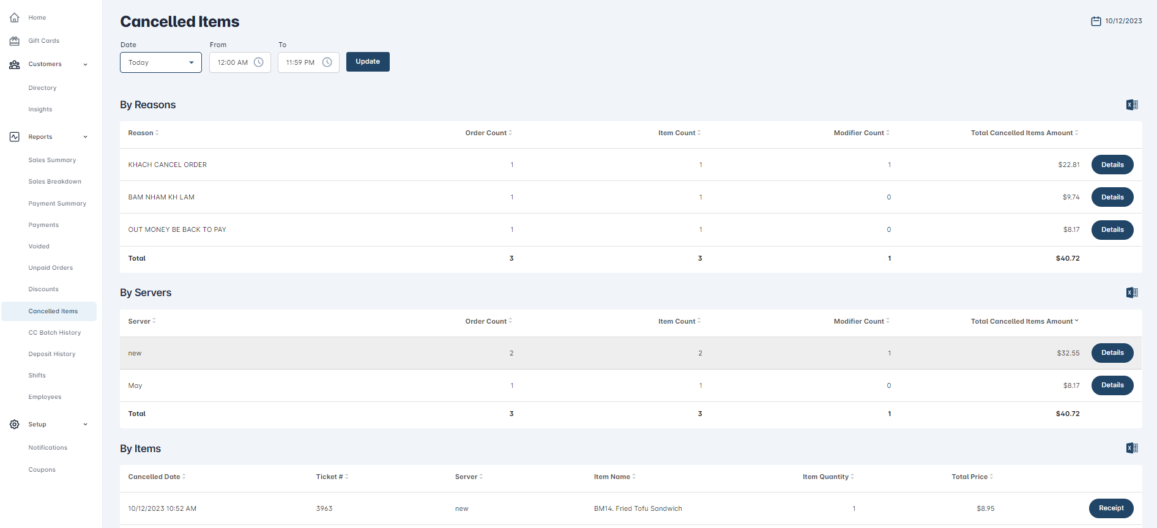The height and width of the screenshot is (528, 1157).
Task: Click the Home icon in sidebar
Action: pos(15,18)
